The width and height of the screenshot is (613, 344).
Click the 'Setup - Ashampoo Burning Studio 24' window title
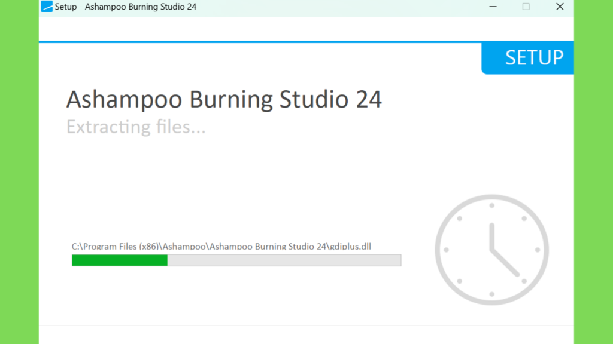125,7
